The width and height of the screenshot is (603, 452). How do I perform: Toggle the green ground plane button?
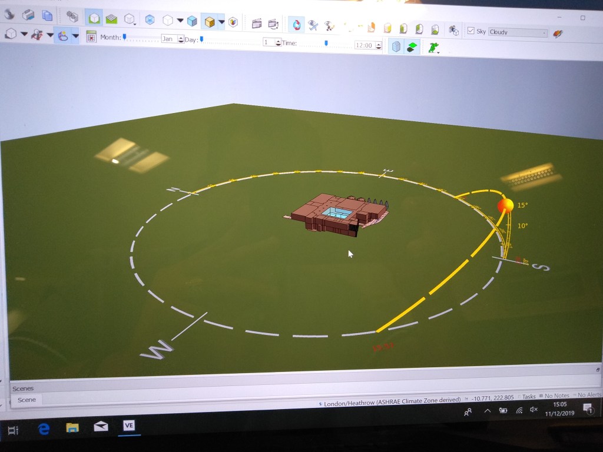[x=412, y=46]
